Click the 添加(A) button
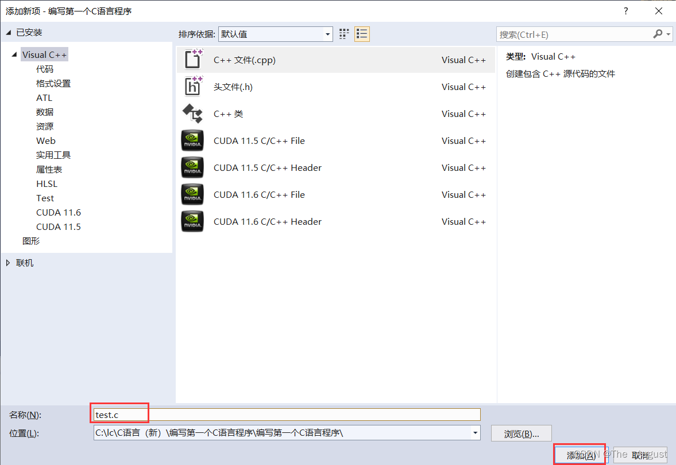Image resolution: width=676 pixels, height=465 pixels. click(580, 455)
